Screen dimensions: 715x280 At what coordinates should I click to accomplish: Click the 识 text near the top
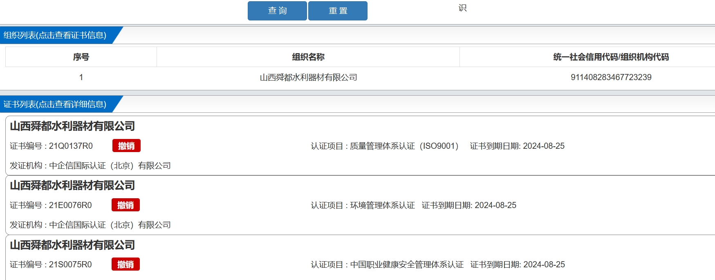tap(462, 8)
